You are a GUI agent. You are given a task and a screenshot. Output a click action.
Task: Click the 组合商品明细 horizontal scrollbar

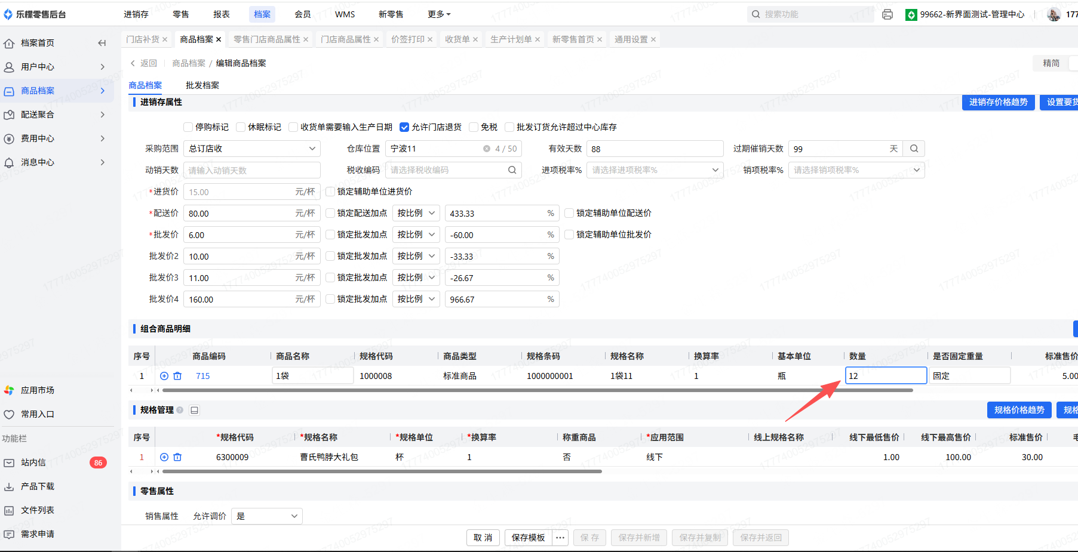(538, 390)
